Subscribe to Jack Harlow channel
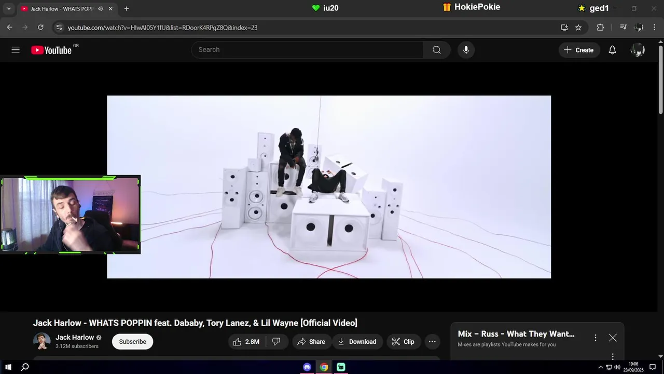664x374 pixels. [132, 341]
